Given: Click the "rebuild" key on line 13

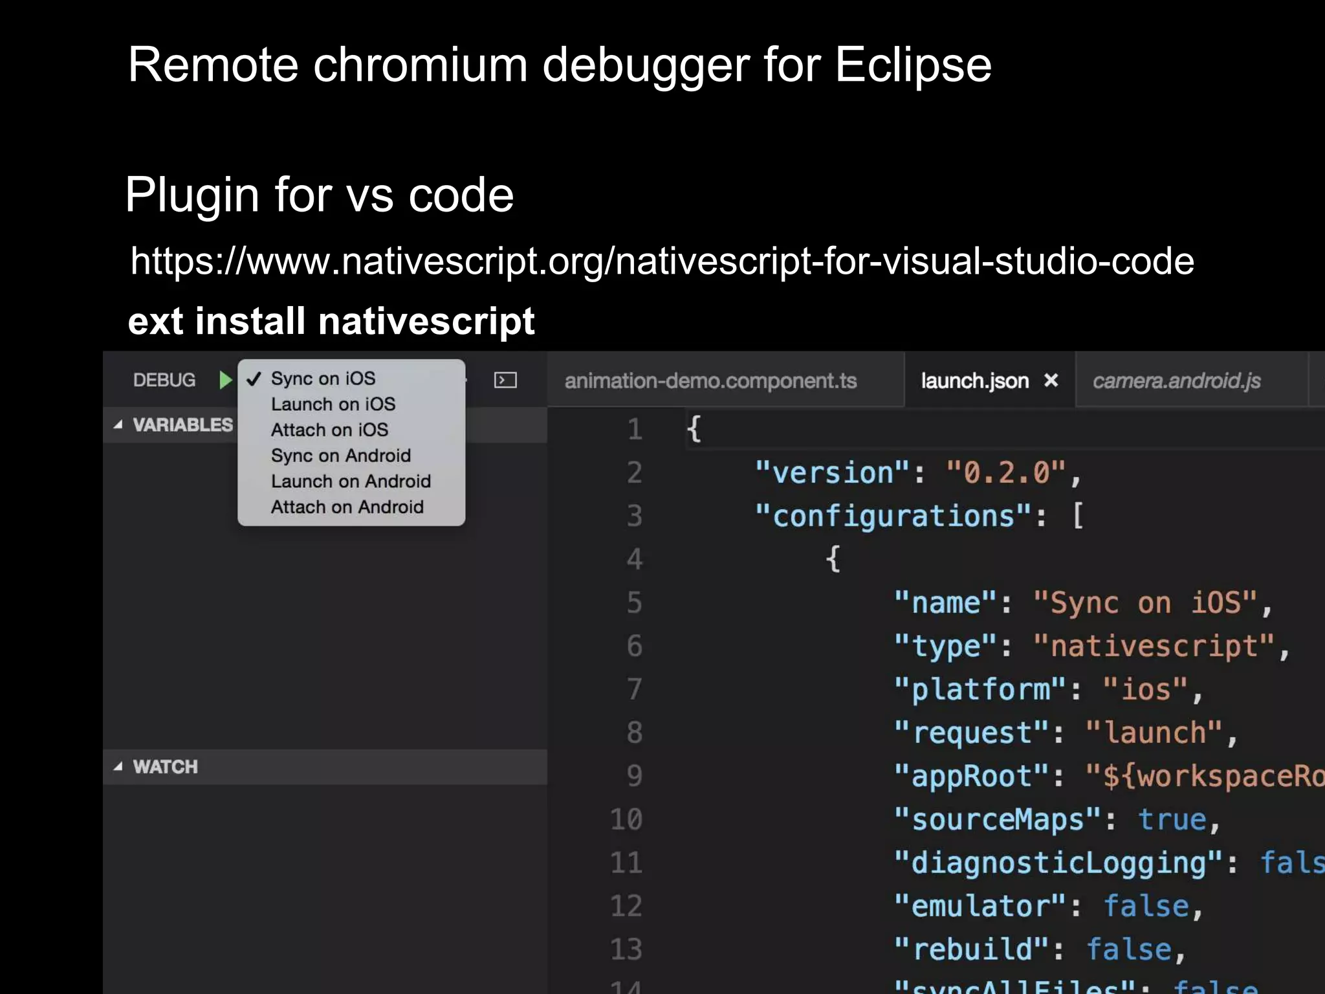Looking at the screenshot, I should pos(971,950).
